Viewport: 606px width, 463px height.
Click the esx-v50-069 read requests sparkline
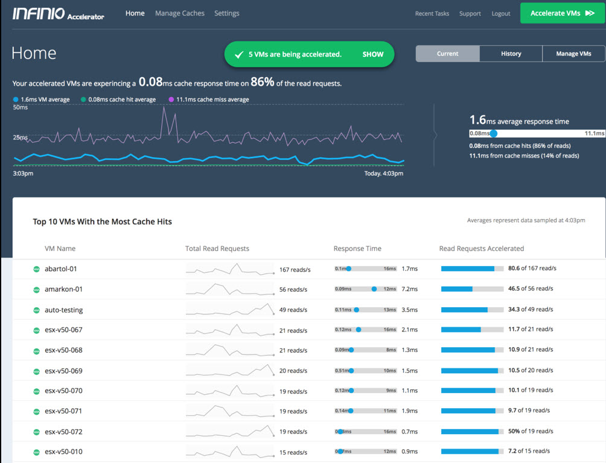pos(230,370)
